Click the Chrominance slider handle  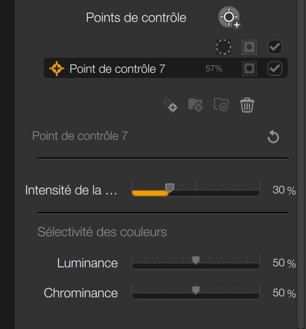[196, 290]
